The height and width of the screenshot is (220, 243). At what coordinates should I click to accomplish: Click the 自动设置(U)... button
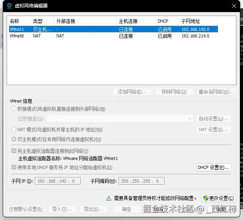pos(214,119)
